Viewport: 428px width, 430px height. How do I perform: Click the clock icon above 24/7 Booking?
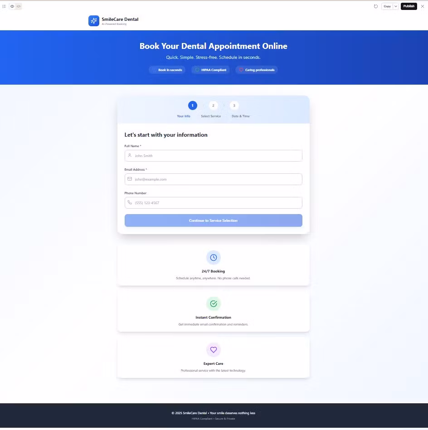click(213, 258)
